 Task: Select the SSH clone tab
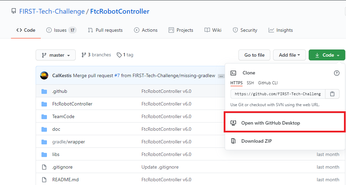coord(250,83)
